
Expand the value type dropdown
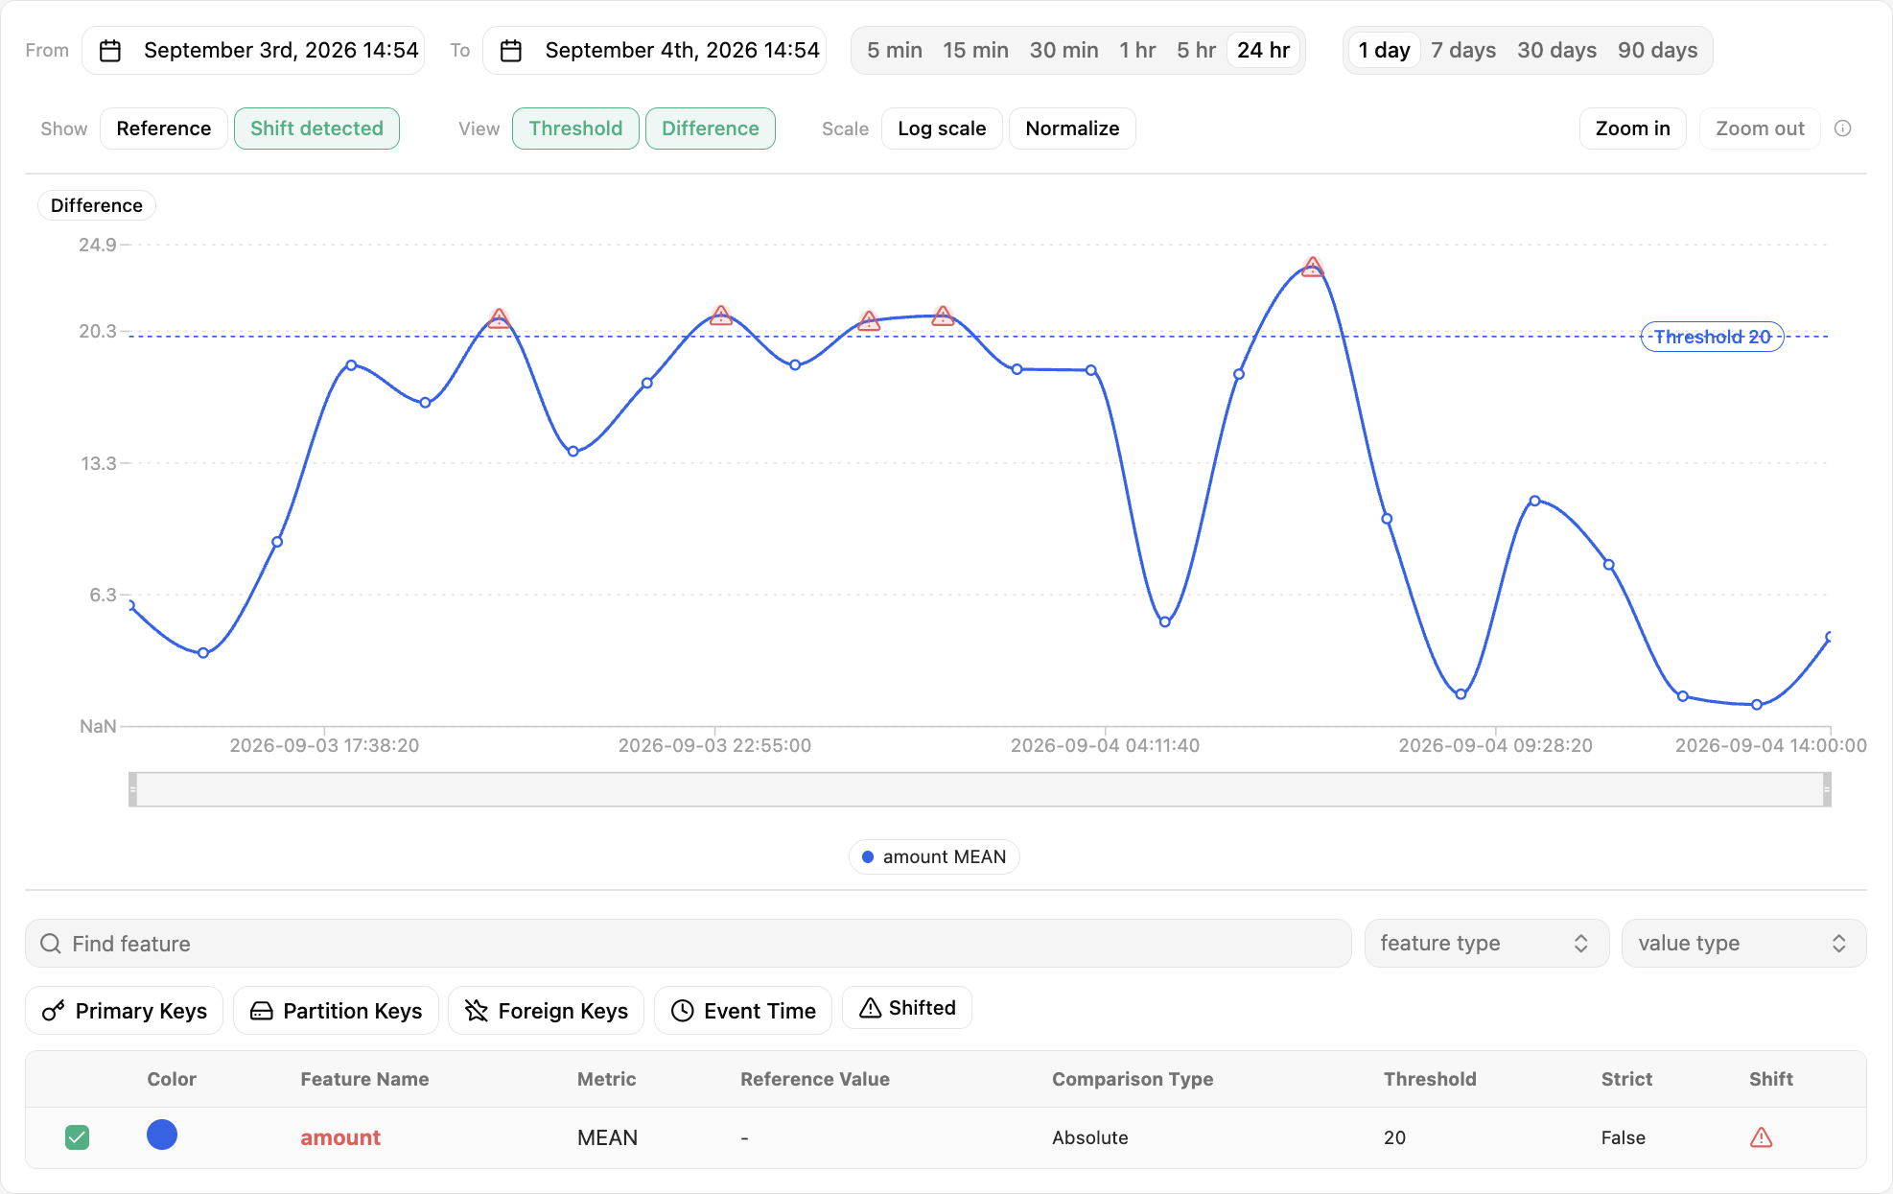pos(1743,944)
